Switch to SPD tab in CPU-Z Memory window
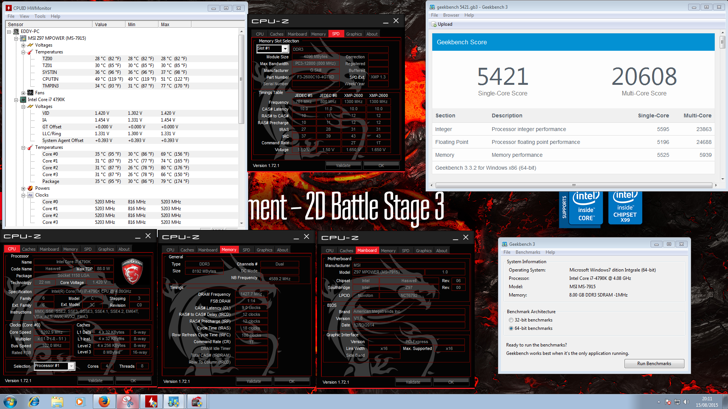Image resolution: width=728 pixels, height=409 pixels. pos(246,250)
